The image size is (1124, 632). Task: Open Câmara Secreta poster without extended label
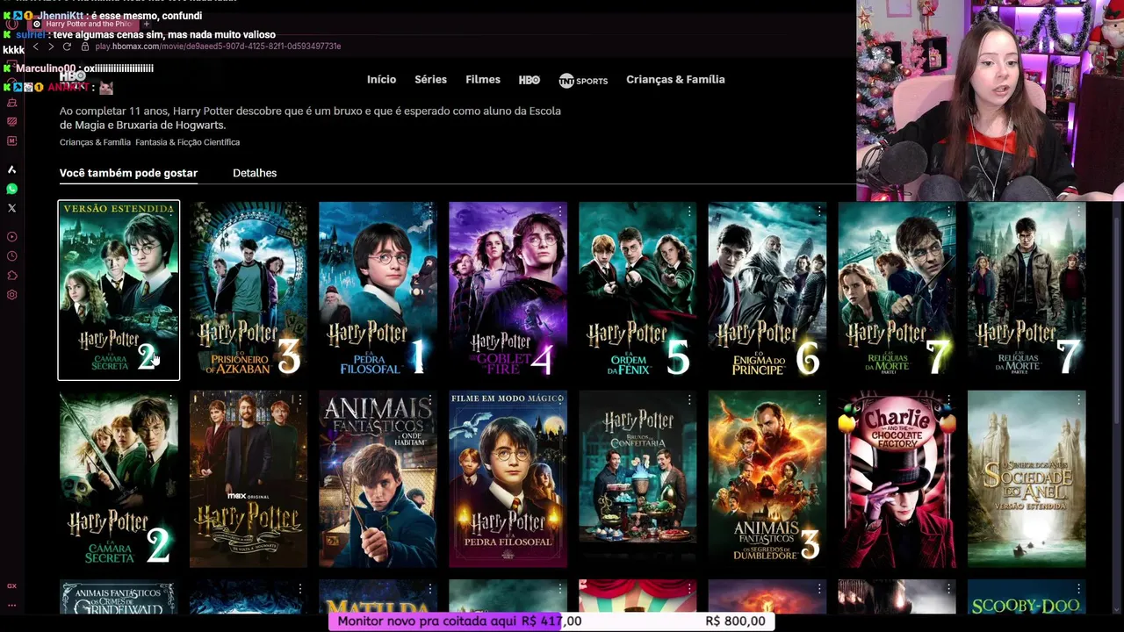[119, 479]
